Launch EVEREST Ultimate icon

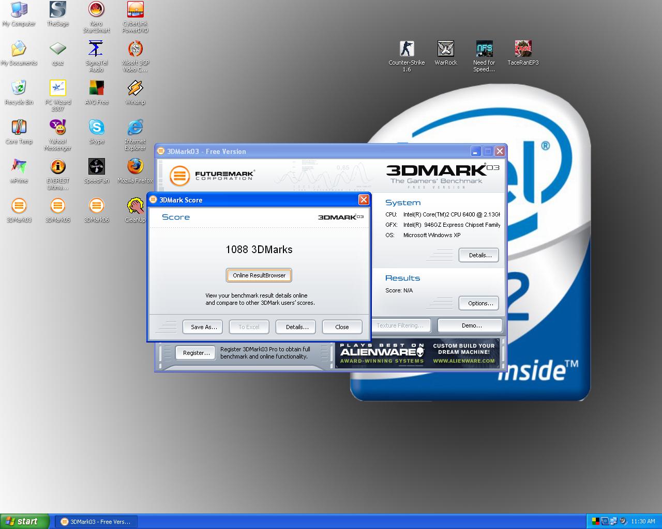point(57,174)
